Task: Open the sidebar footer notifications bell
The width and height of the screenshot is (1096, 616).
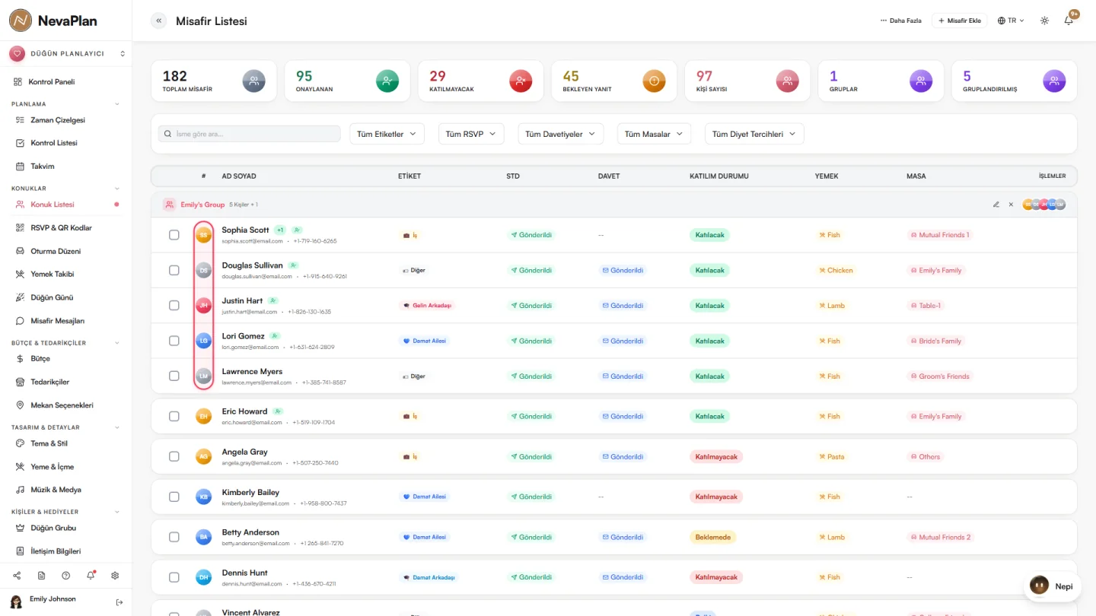Action: pyautogui.click(x=91, y=576)
